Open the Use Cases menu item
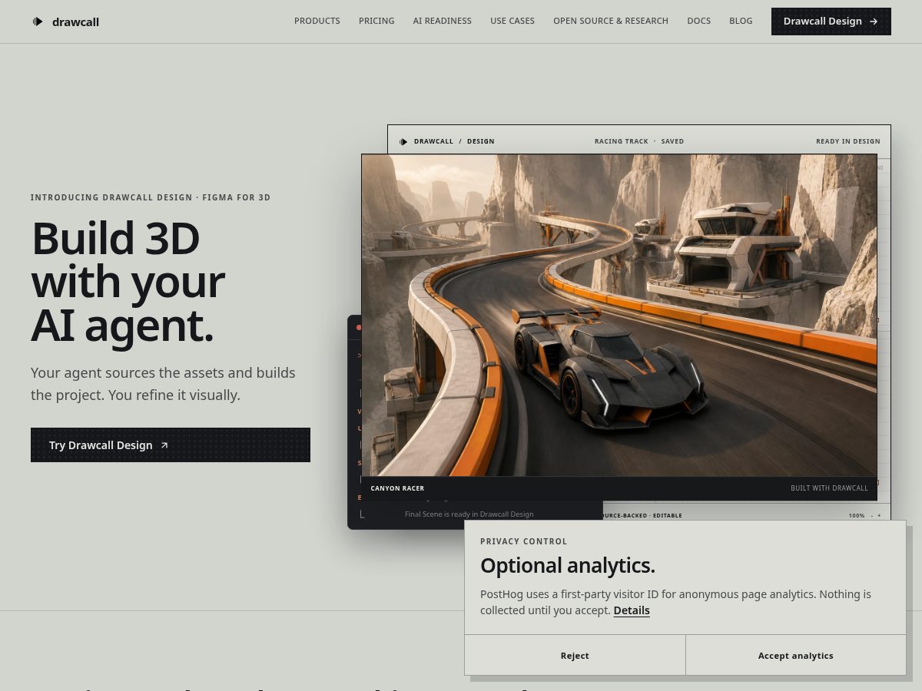This screenshot has height=691, width=922. pos(512,21)
